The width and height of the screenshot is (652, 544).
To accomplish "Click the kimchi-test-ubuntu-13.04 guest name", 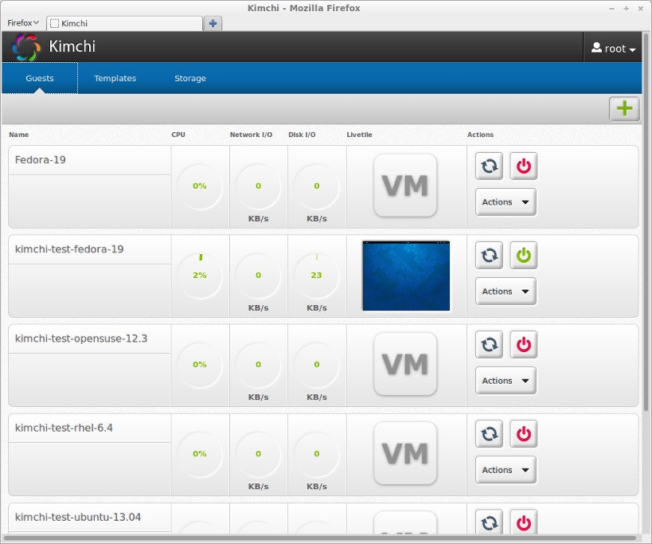I will (x=78, y=517).
